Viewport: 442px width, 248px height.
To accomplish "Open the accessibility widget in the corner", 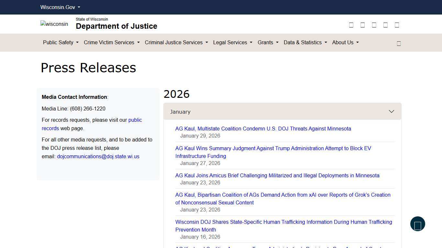I will tap(417, 224).
